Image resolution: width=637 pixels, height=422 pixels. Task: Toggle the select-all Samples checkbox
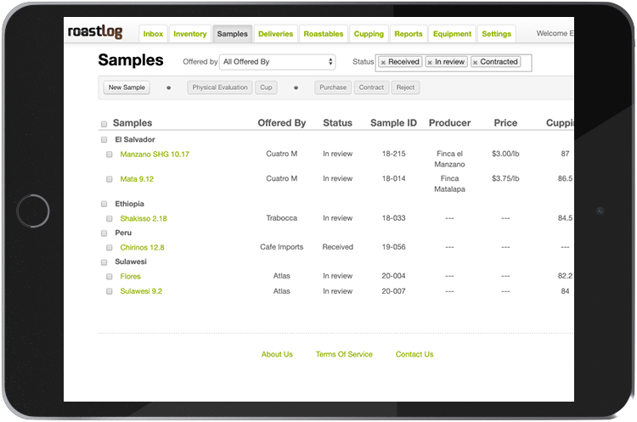coord(104,124)
